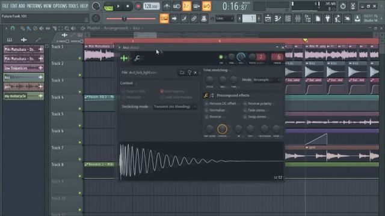Enable the Normalize checkbox
385x216 pixels.
[206, 110]
